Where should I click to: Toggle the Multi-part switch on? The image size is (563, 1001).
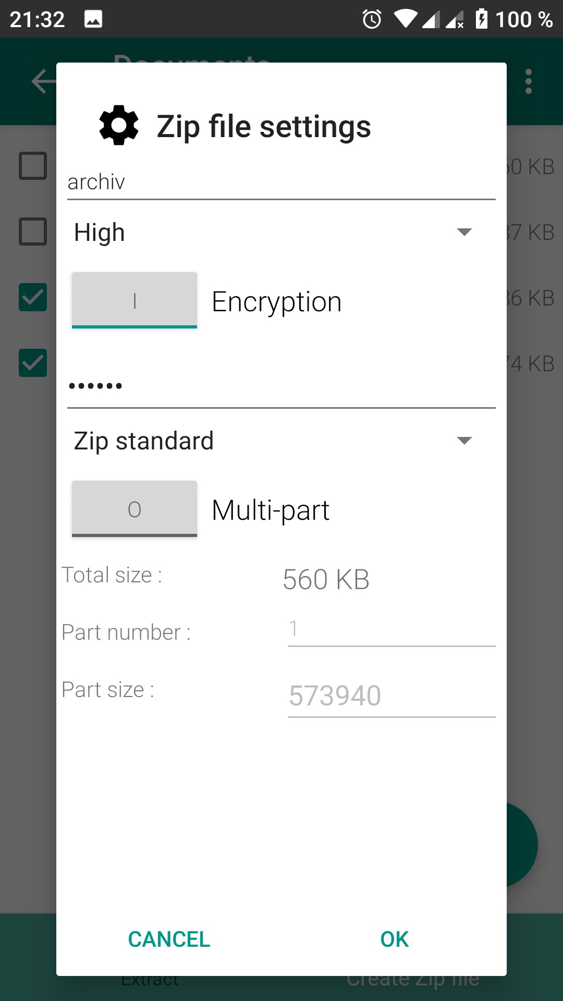(x=134, y=509)
